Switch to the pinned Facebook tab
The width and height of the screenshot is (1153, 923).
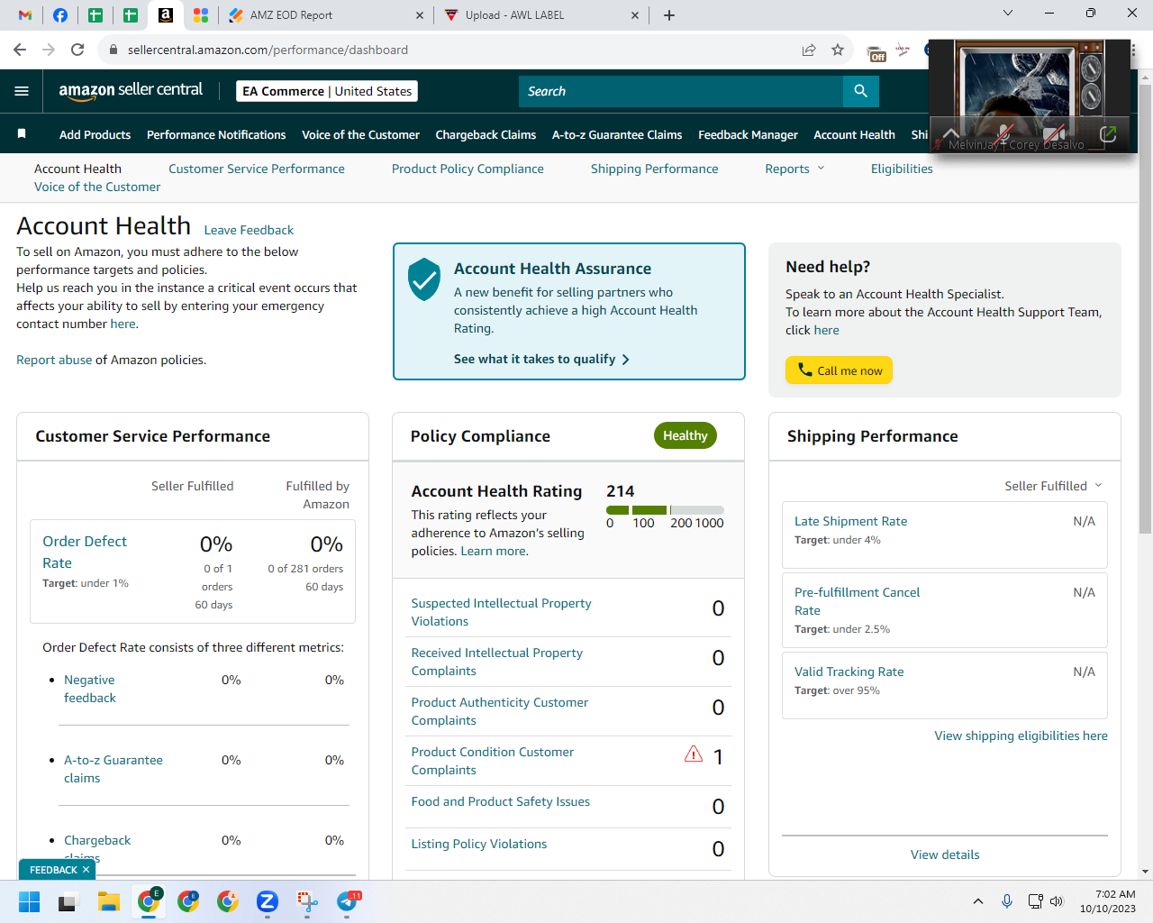click(60, 15)
